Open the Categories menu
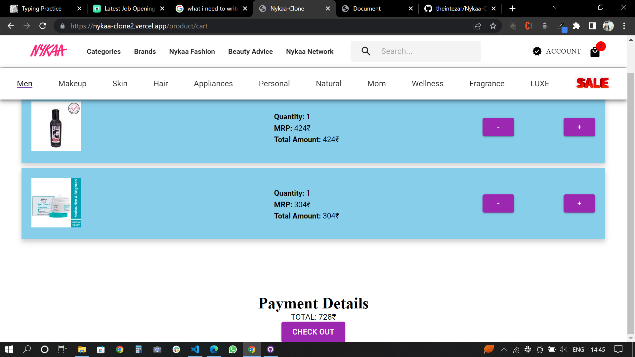This screenshot has width=635, height=357. [104, 51]
